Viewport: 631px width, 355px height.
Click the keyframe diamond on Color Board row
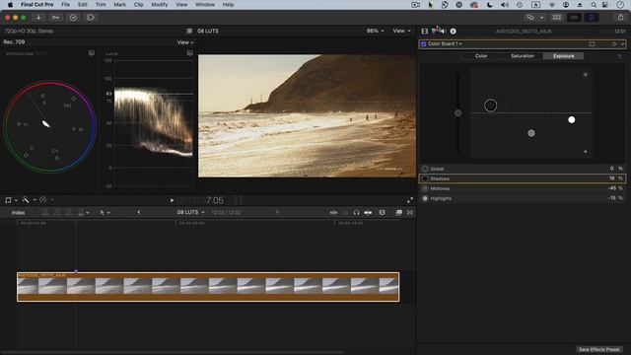point(614,43)
